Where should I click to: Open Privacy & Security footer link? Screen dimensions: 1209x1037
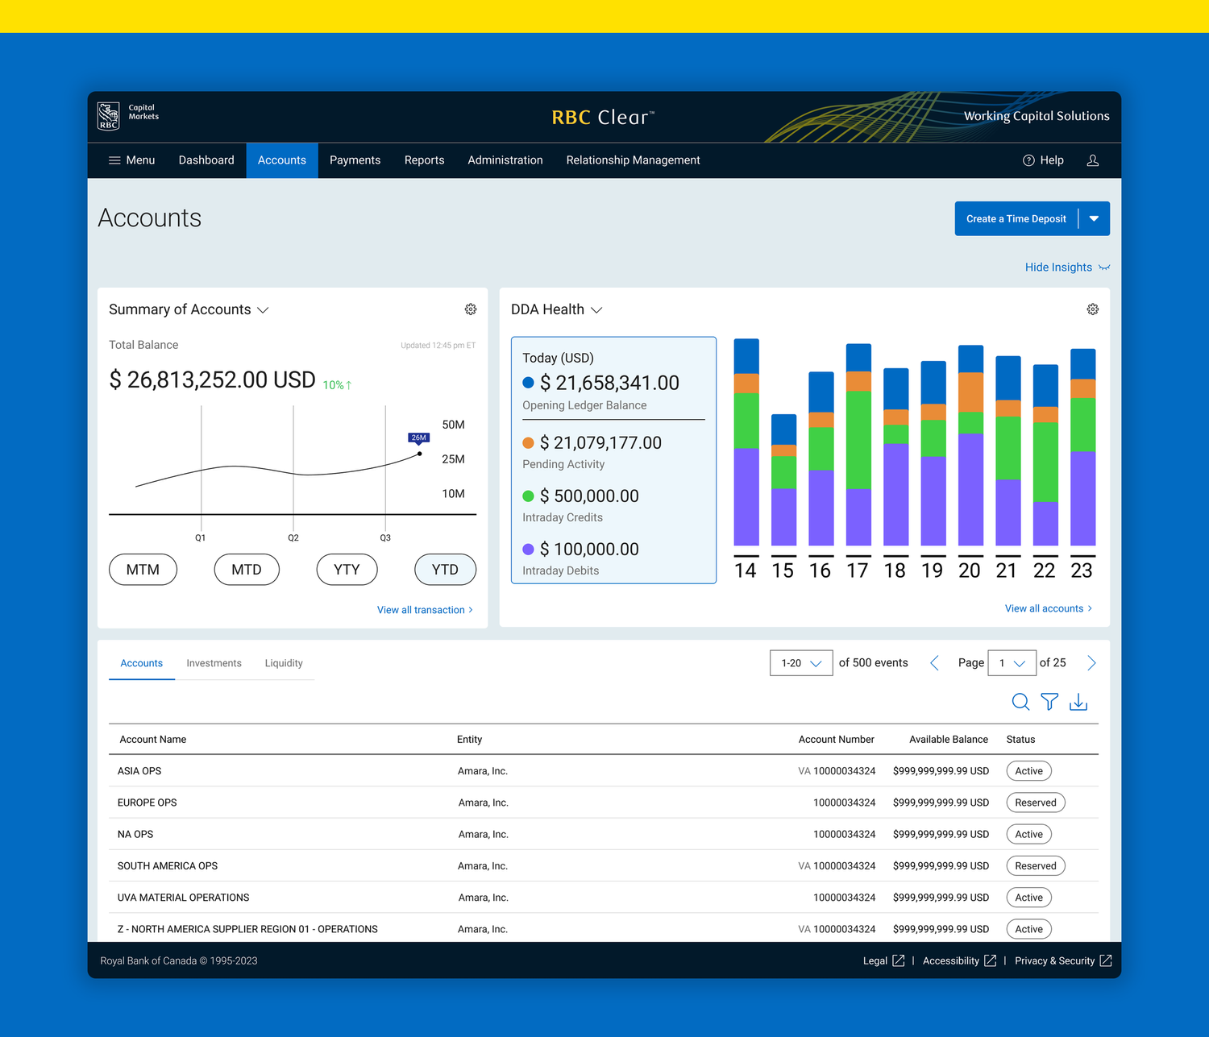coord(1054,960)
